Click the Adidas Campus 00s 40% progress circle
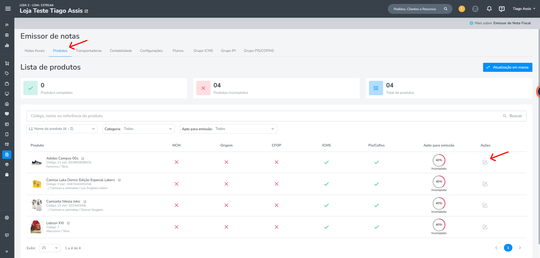540x258 pixels. 439,160
